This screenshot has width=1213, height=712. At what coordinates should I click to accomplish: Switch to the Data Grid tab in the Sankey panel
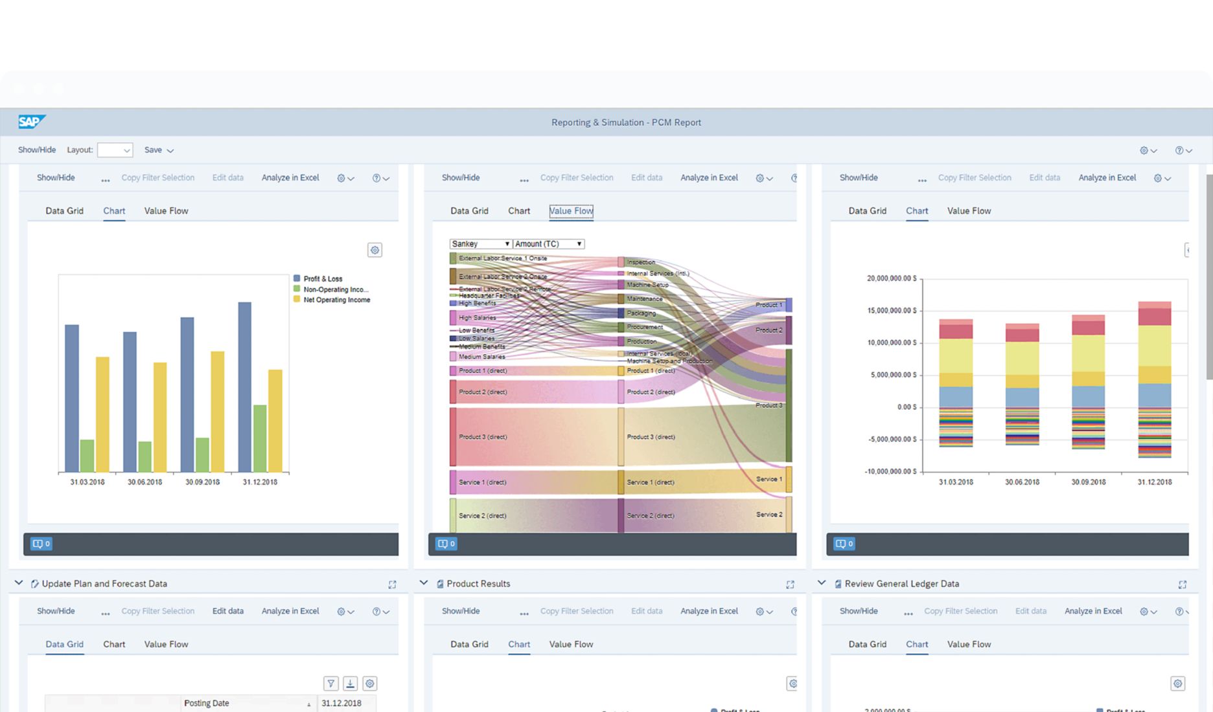[x=468, y=210]
